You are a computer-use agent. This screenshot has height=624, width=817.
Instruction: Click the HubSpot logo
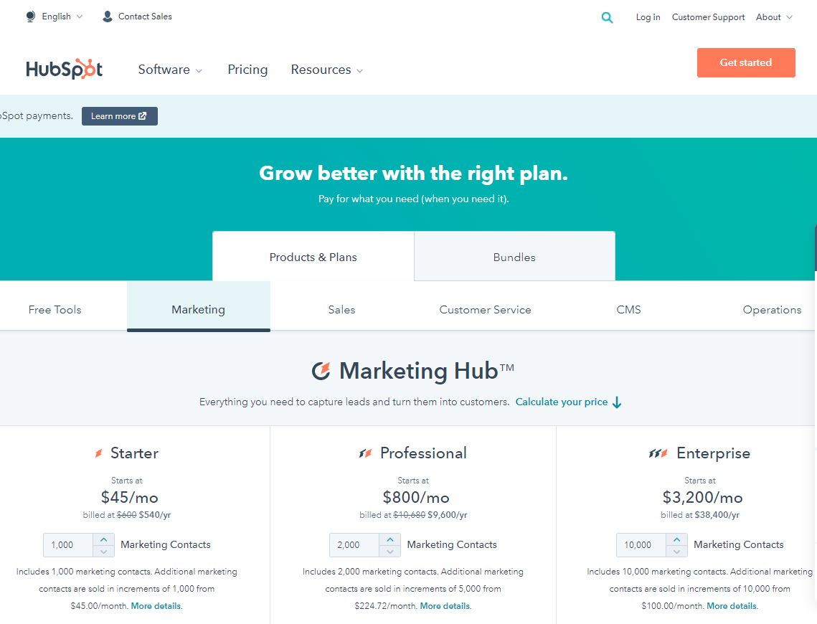[x=64, y=69]
